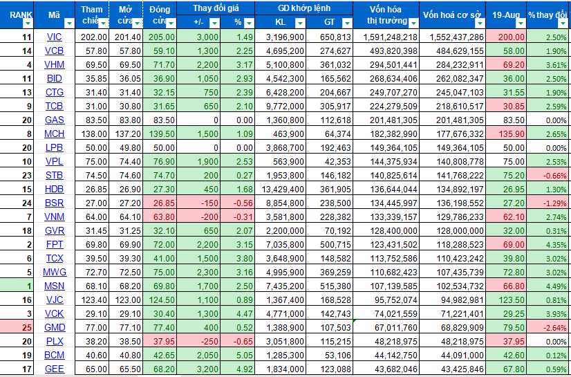The image size is (571, 377).
Task: Open the TCB ticker link
Action: pos(54,107)
